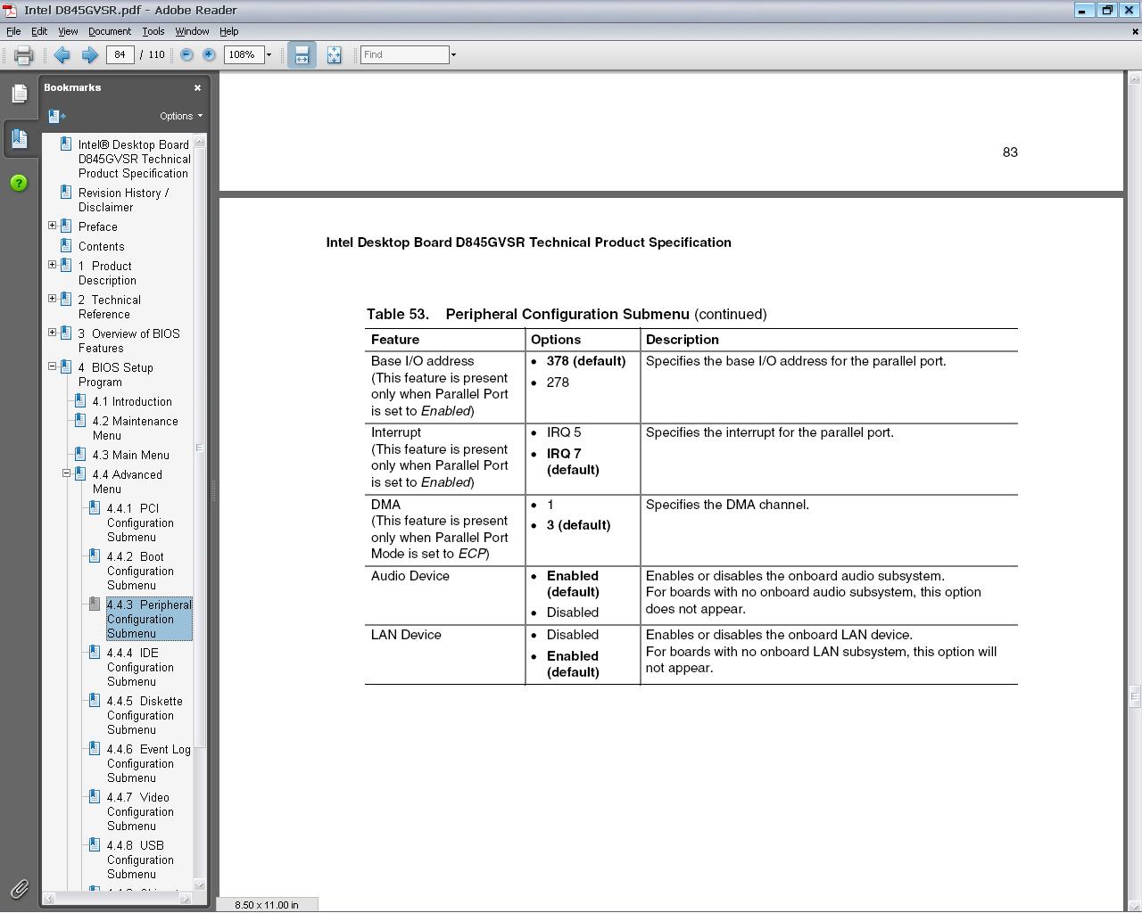The image size is (1142, 913).
Task: Select 4.4.6 Event Log Configuration Submenu
Action: click(148, 763)
